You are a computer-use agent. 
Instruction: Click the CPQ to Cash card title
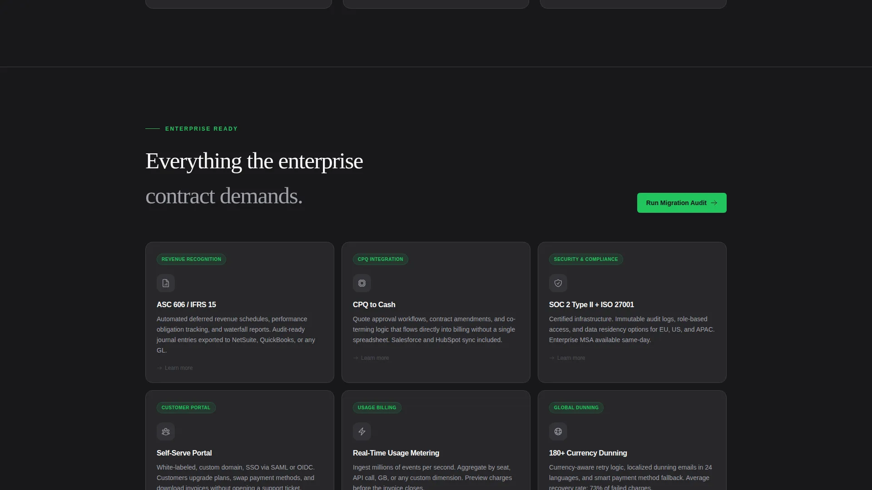coord(374,304)
